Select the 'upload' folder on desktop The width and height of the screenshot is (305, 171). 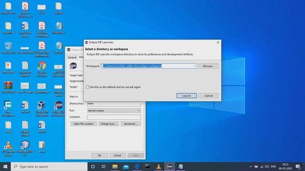pyautogui.click(x=58, y=9)
